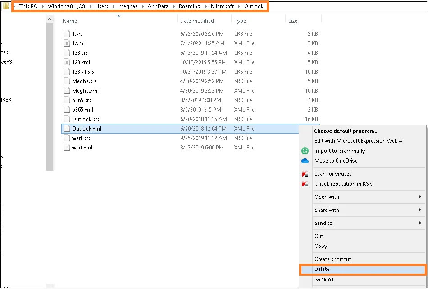Click Outlook breadcrumb segment
Screen dimensions: 428x289
pyautogui.click(x=254, y=6)
